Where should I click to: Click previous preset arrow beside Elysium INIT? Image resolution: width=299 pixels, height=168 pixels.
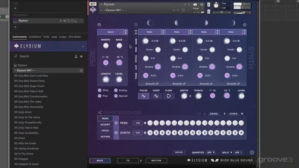[174, 10]
